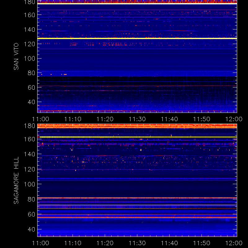This screenshot has width=248, height=248.
Task: Click the 100 frequency label on San Vito axis
Action: point(29,59)
